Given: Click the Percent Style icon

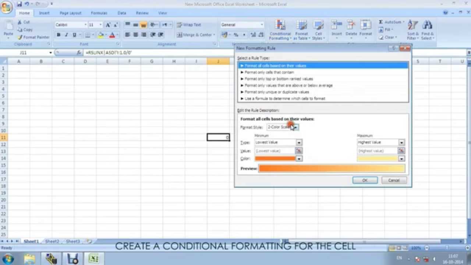Looking at the screenshot, I should [236, 35].
